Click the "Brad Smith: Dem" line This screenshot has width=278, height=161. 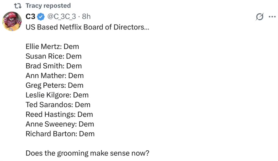[x=54, y=66]
